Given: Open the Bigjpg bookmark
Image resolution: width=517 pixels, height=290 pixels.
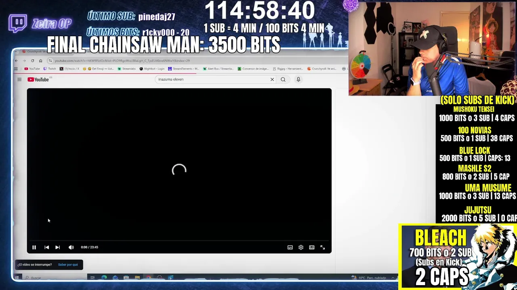Looking at the screenshot, I should pyautogui.click(x=288, y=69).
